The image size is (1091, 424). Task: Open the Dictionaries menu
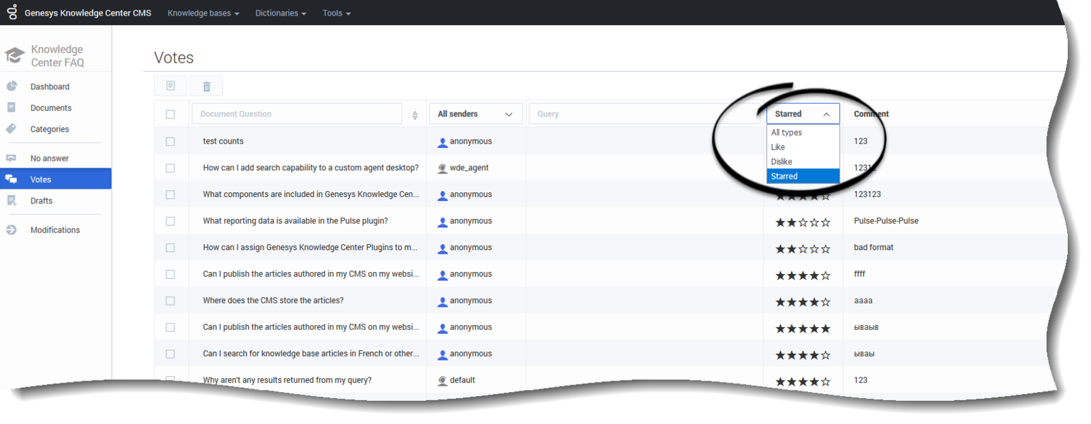pyautogui.click(x=281, y=13)
